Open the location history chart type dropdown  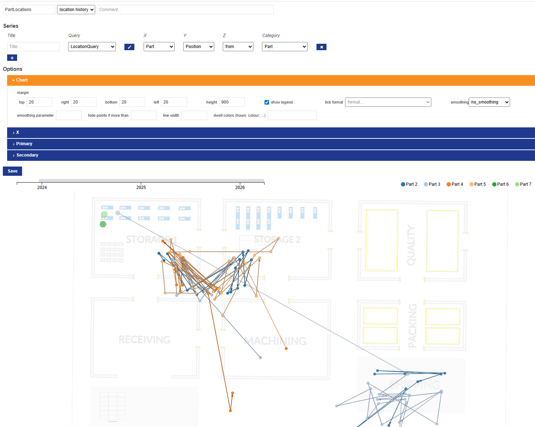76,10
